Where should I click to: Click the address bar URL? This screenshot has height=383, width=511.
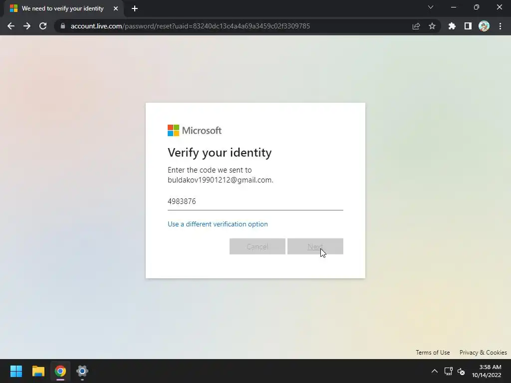pos(190,26)
